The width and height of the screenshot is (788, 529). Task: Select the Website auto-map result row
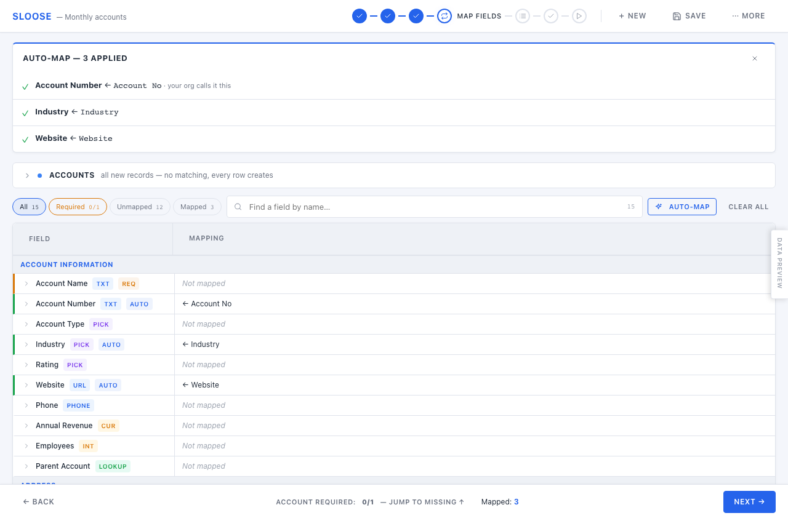coord(394,139)
